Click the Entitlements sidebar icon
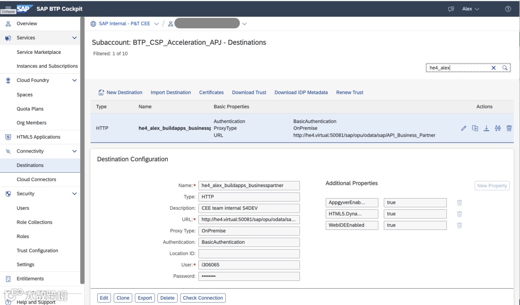The height and width of the screenshot is (305, 520). click(8, 279)
